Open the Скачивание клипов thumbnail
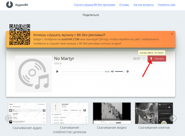The height and width of the screenshot is (136, 185). pyautogui.click(x=154, y=113)
